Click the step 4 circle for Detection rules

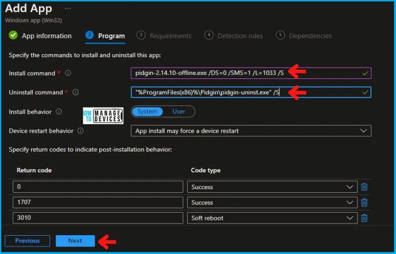[x=209, y=35]
